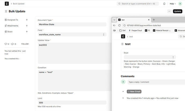Screen dimensions: 185x111
Task: Open the Help dropdown menu
Action: coord(173,4)
